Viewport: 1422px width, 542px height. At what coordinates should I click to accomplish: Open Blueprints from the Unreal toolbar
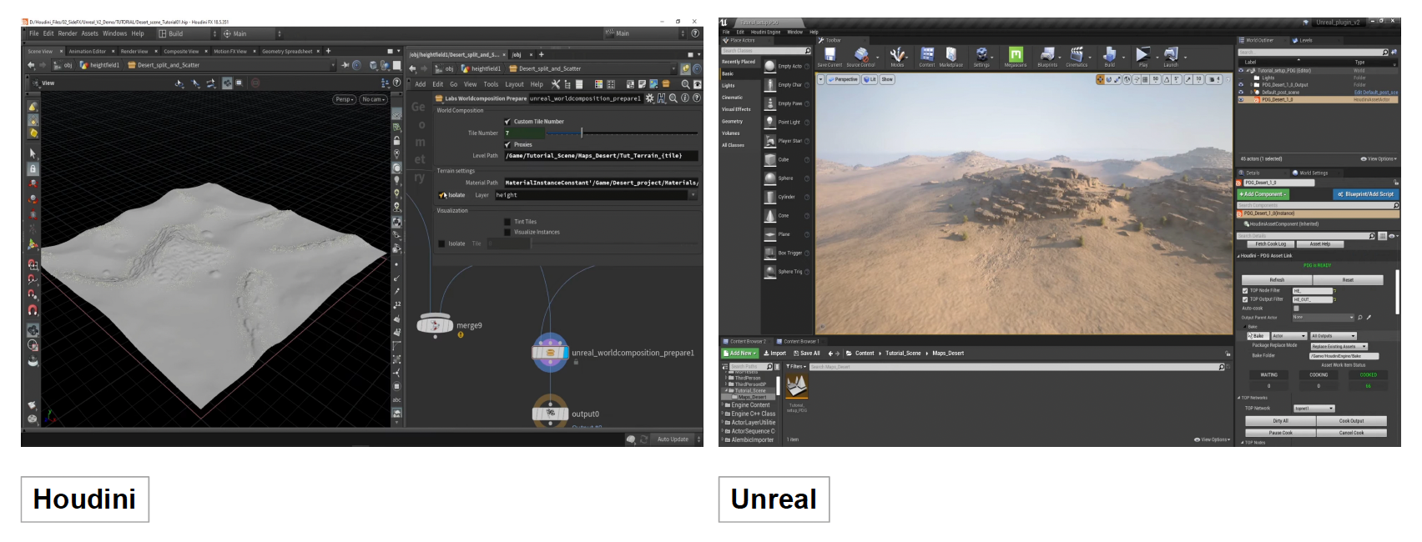(1047, 56)
